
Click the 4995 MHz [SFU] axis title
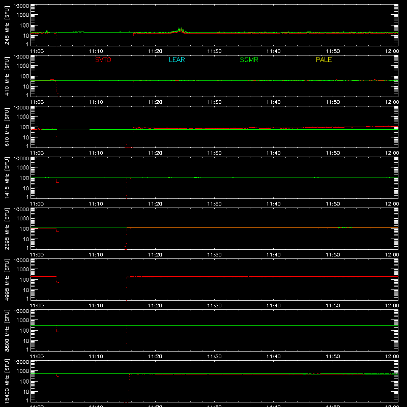coord(7,279)
